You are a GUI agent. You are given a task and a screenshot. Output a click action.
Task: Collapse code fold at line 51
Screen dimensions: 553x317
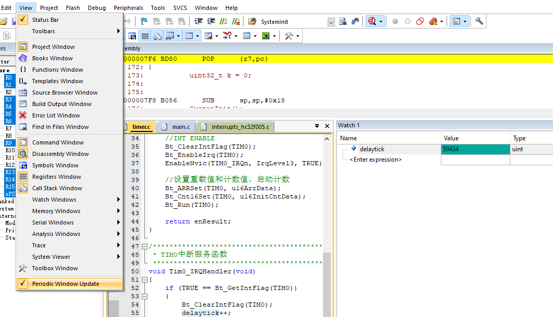144,280
